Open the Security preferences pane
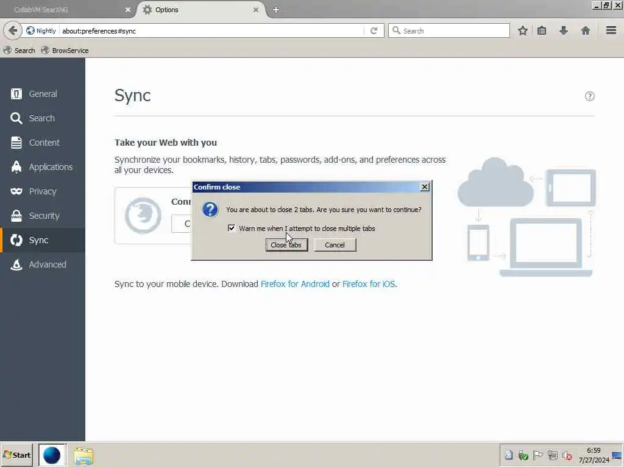 pos(43,216)
